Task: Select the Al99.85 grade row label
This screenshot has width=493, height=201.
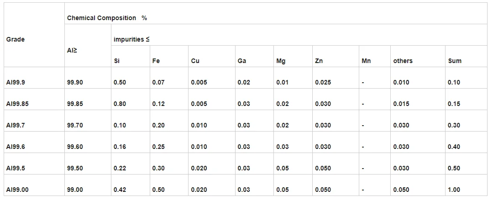Action: click(17, 104)
